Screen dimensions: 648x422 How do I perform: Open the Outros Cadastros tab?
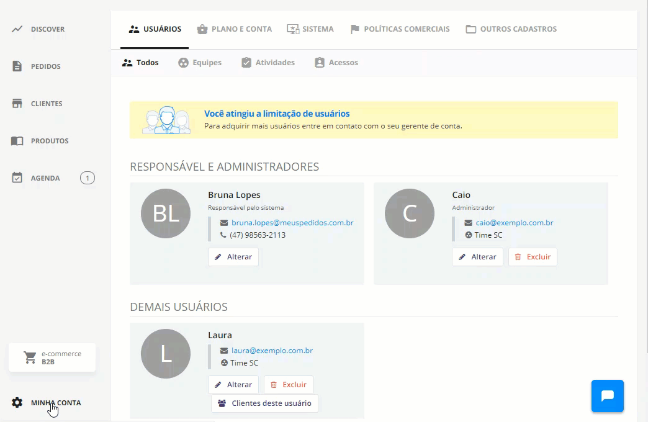(511, 29)
